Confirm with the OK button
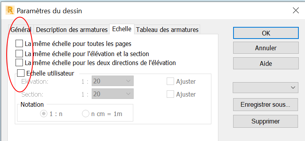This screenshot has height=141, width=305. click(x=266, y=33)
